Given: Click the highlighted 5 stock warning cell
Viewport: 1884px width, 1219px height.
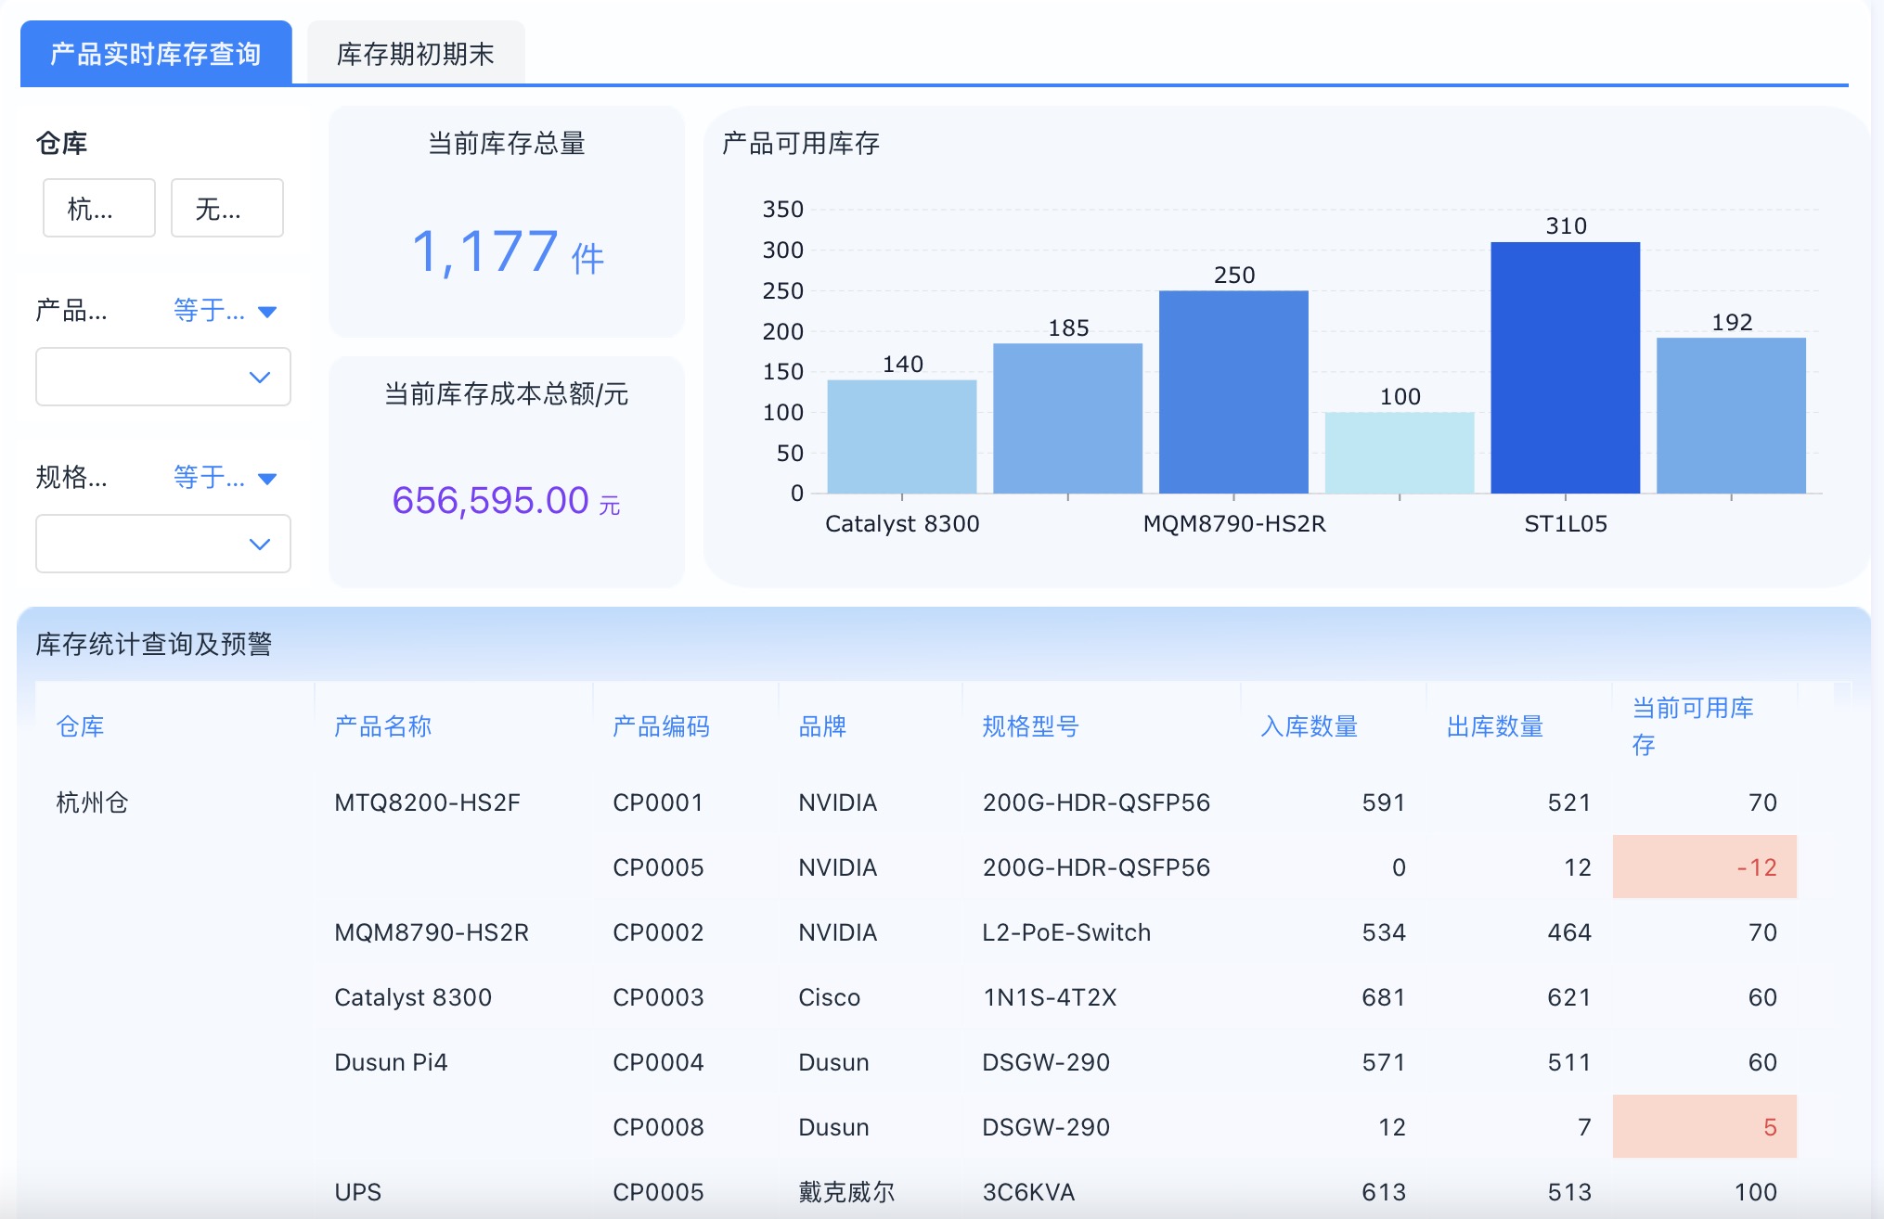Looking at the screenshot, I should pyautogui.click(x=1704, y=1127).
